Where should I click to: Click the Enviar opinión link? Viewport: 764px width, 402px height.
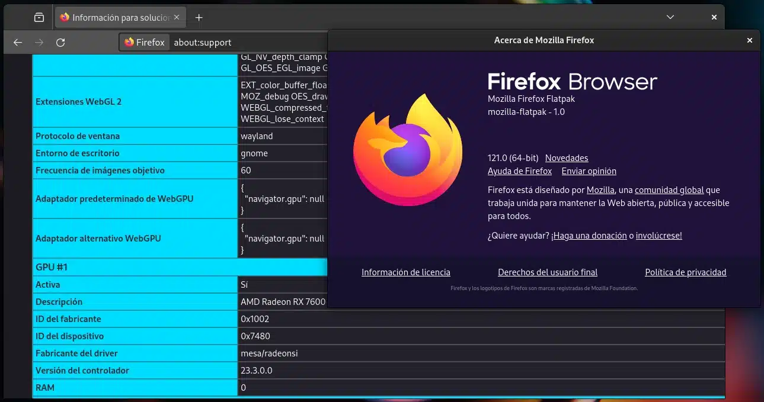click(x=589, y=171)
